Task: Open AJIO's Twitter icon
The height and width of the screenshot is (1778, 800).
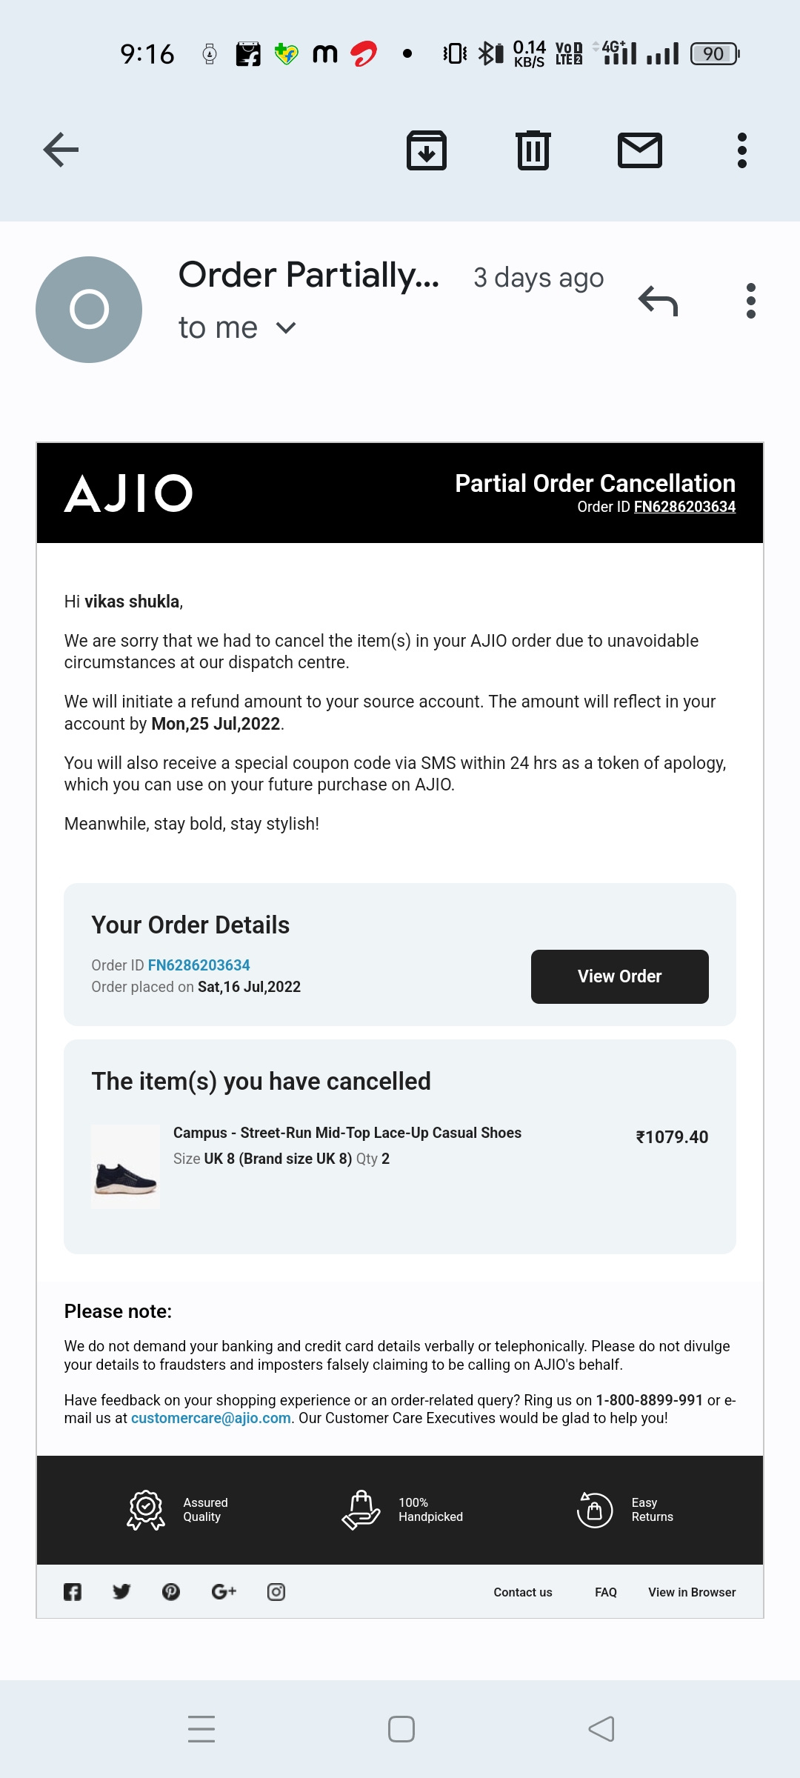Action: 121,1592
